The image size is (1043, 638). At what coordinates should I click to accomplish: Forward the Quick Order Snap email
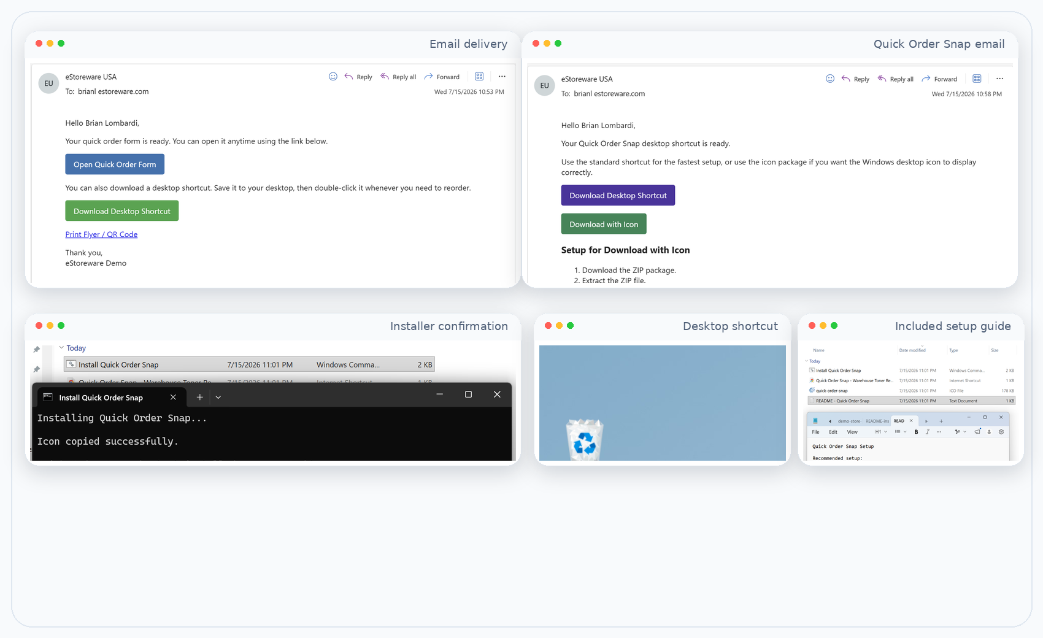pyautogui.click(x=939, y=79)
